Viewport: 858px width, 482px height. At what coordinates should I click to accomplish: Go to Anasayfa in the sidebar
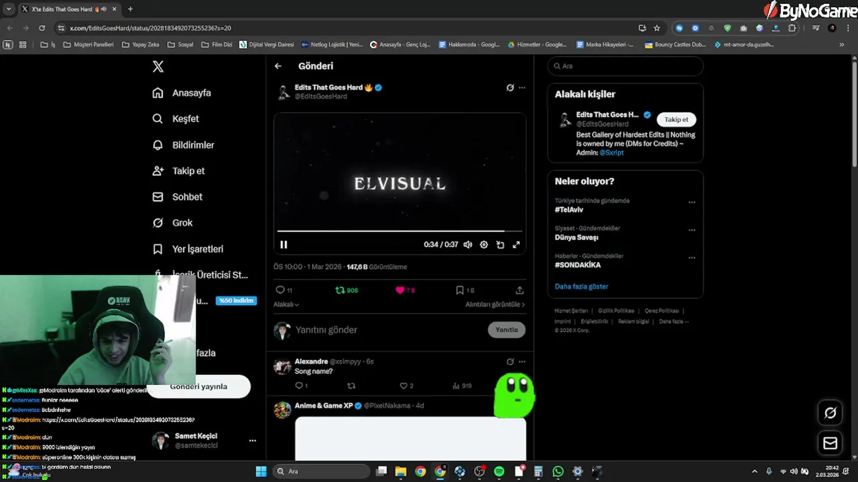(182, 93)
